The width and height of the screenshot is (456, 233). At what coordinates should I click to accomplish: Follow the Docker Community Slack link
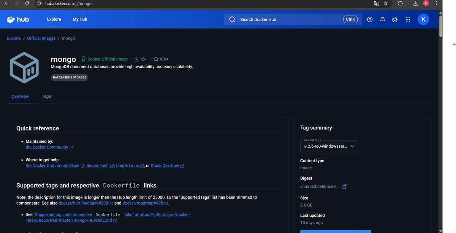coord(52,165)
